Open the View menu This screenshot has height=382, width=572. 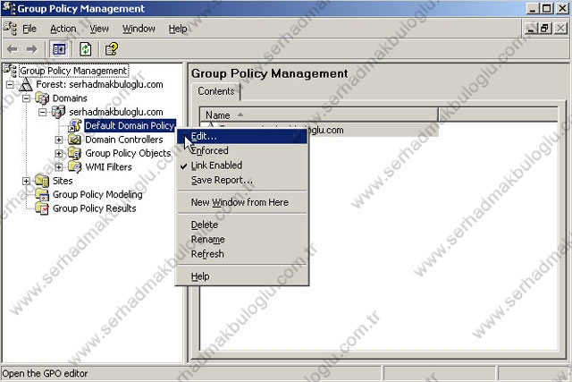[99, 29]
